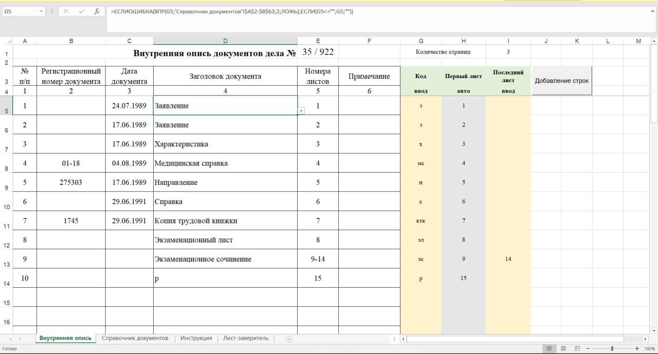Click the Последний лист header cell
This screenshot has height=354, width=658.
point(508,76)
